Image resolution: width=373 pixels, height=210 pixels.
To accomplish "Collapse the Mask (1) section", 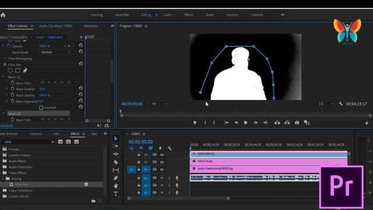I will [3, 77].
